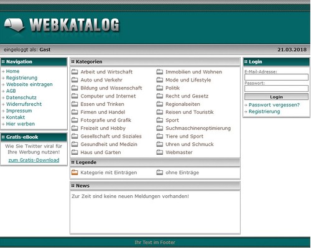311x248 pixels.
Task: Click folder icon beside Bildung und Wissenschaft
Action: tap(75, 88)
